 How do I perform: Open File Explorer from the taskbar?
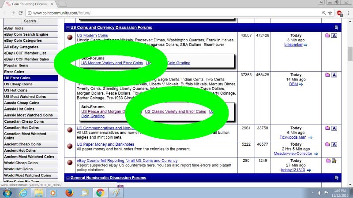click(x=38, y=193)
